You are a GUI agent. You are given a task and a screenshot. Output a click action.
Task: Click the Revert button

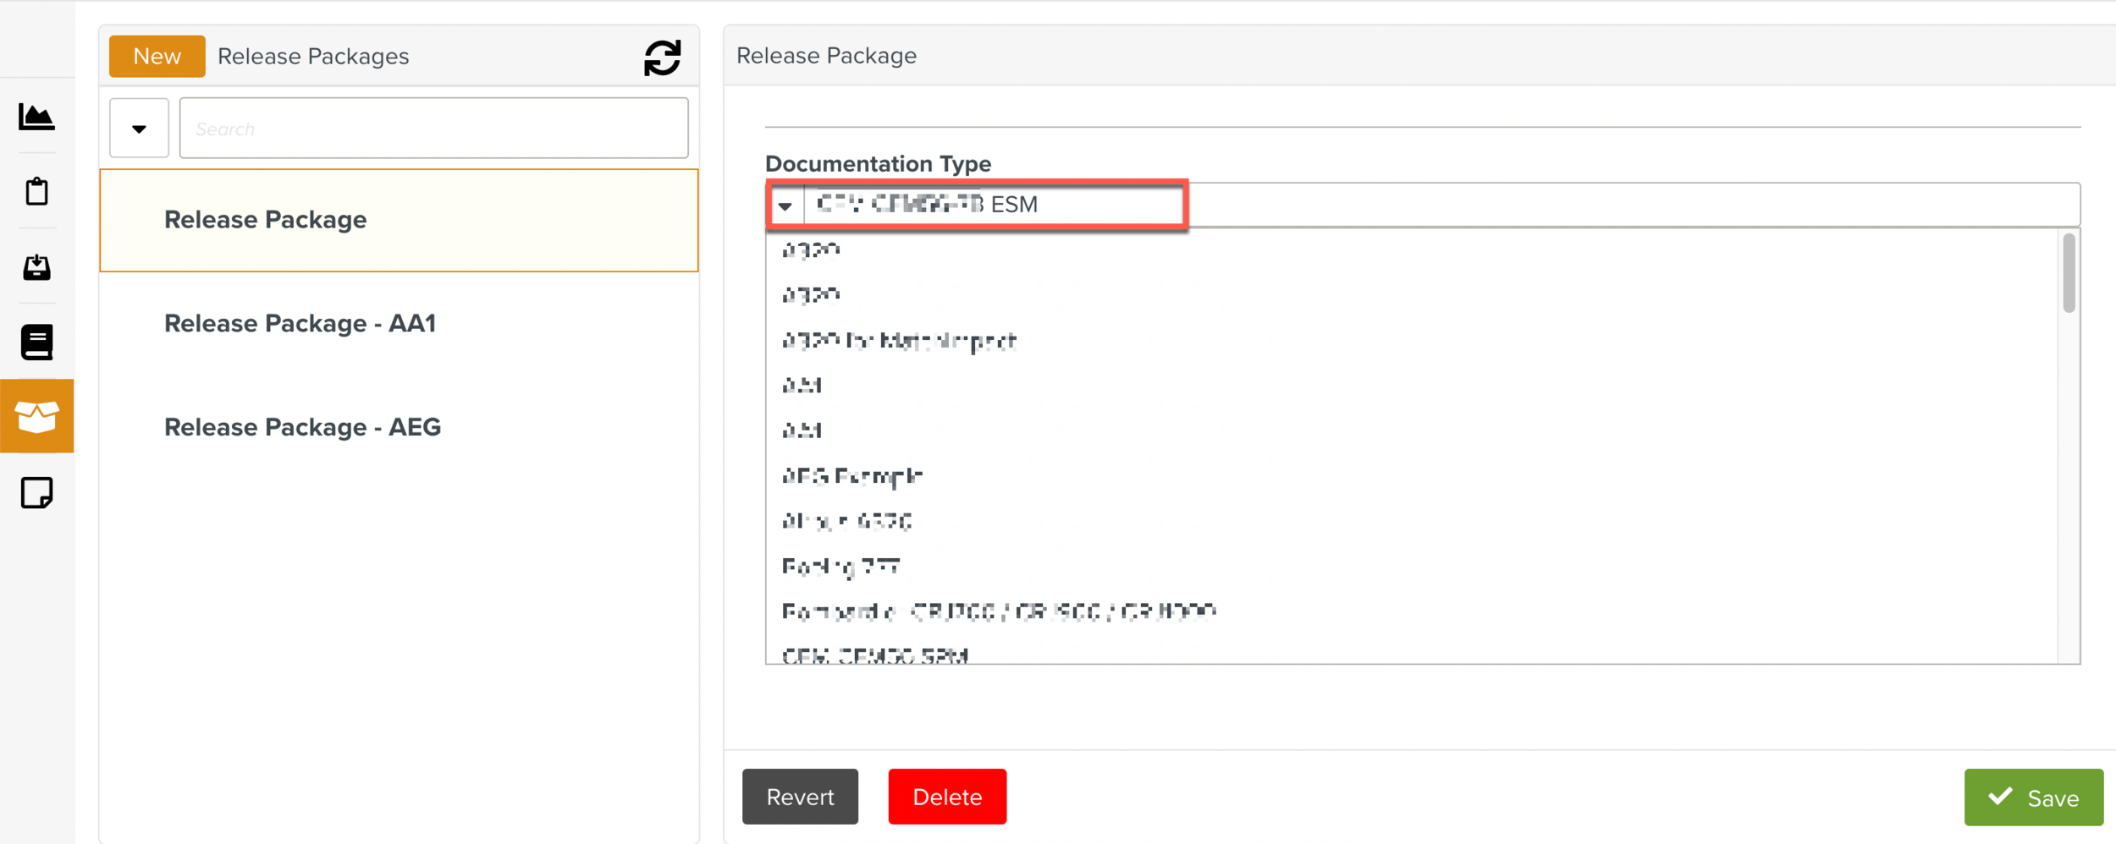pyautogui.click(x=799, y=796)
